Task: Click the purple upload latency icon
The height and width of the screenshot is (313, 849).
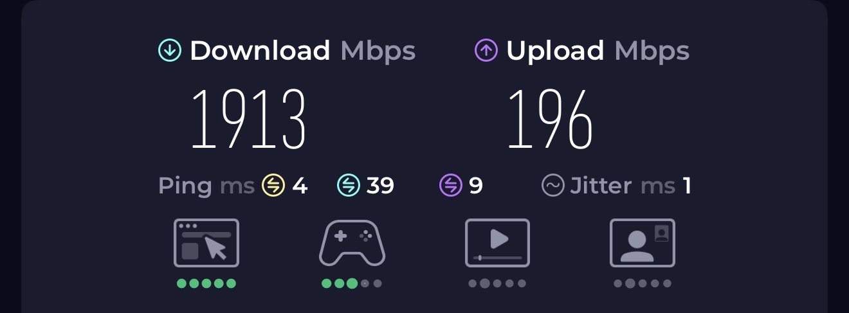Action: point(451,186)
